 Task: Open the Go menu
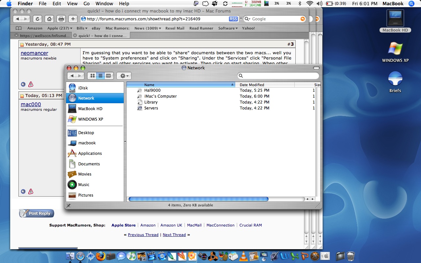[87, 4]
